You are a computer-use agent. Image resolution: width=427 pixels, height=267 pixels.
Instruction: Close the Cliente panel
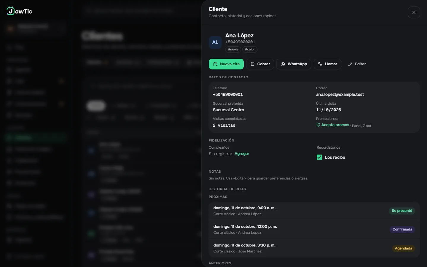(x=414, y=12)
